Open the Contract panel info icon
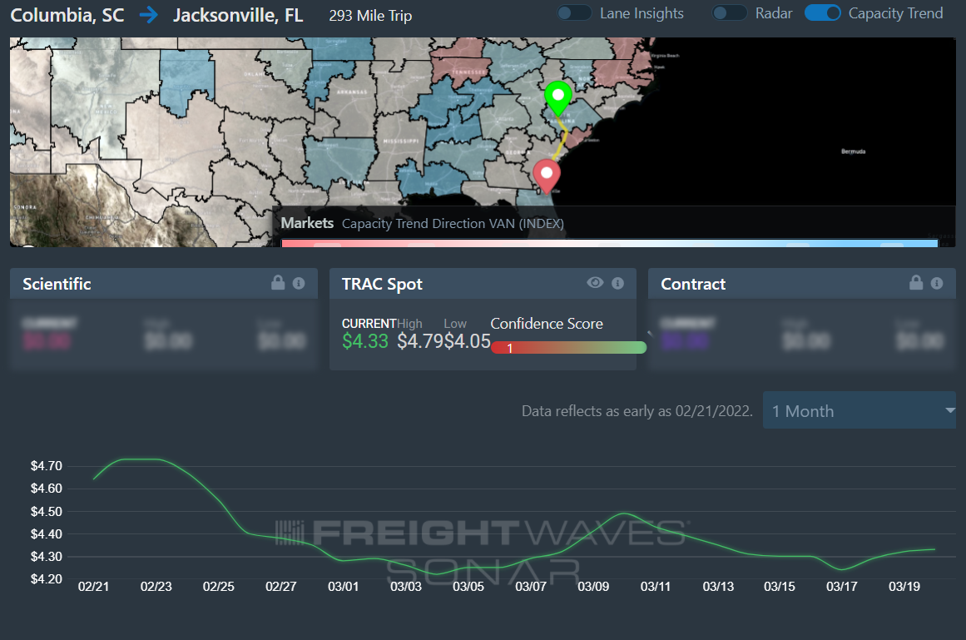This screenshot has height=640, width=966. coord(937,283)
